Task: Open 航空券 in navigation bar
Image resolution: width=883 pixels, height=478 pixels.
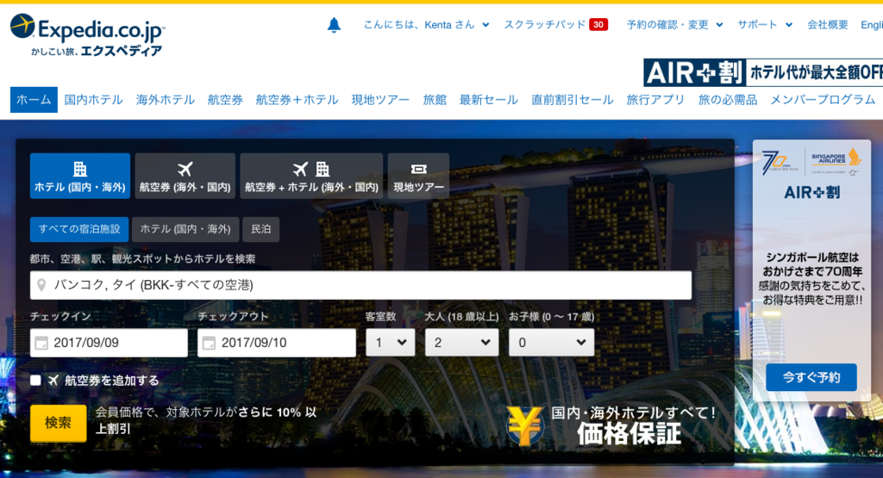Action: coord(225,100)
